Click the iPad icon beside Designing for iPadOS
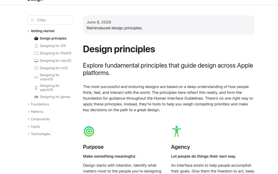Screen dimensions: 278x174 (36, 53)
